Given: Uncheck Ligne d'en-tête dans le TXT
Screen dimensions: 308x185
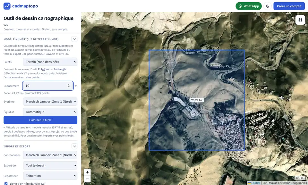Looking at the screenshot, I should (x=6, y=184).
